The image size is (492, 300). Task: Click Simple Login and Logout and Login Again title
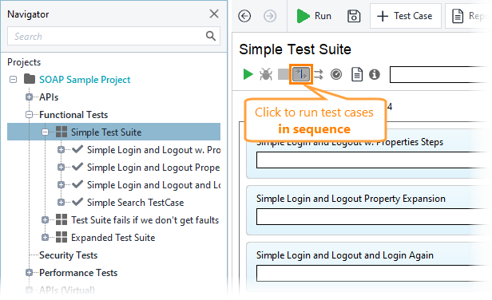pos(345,255)
